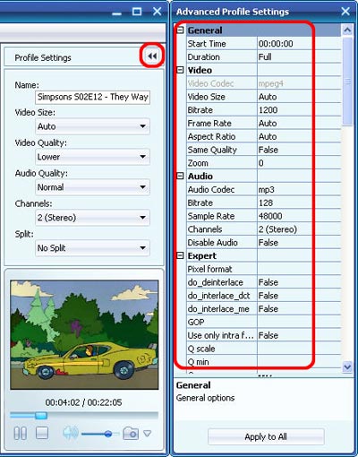
Task: Select the audio Bitrate value 128
Action: (x=266, y=203)
